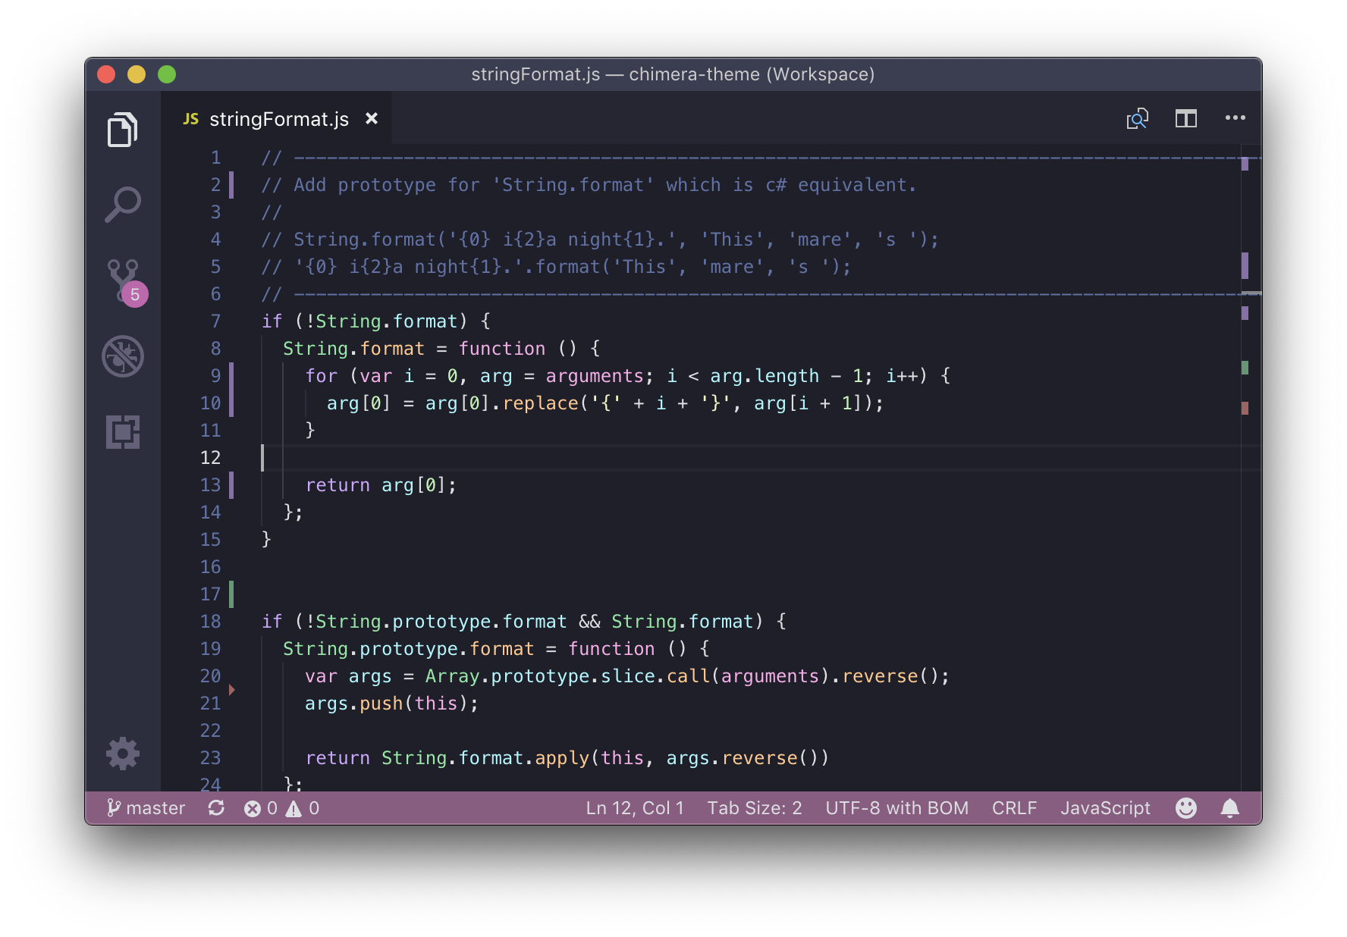Viewport: 1347px width, 937px height.
Task: Open changes comparison view icon
Action: click(x=1137, y=118)
